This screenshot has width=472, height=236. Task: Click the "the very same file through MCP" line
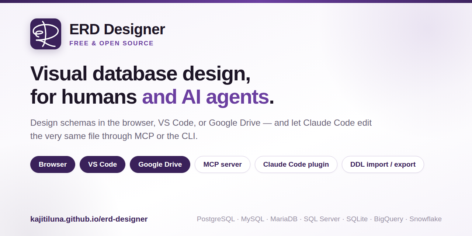114,136
